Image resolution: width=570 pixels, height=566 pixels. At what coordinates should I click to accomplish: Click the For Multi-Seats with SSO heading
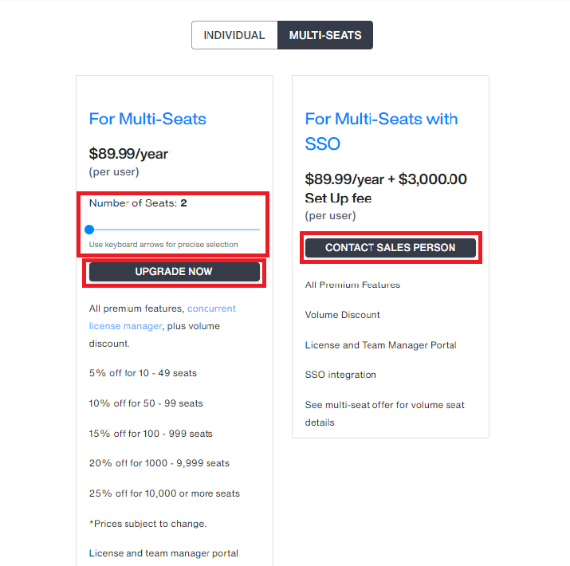coord(381,132)
